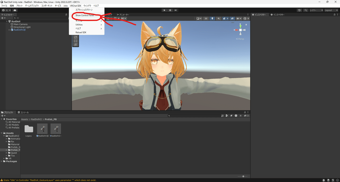Open the レイヤー layers dropdown
Screen dimensions: 340x182
316,10
